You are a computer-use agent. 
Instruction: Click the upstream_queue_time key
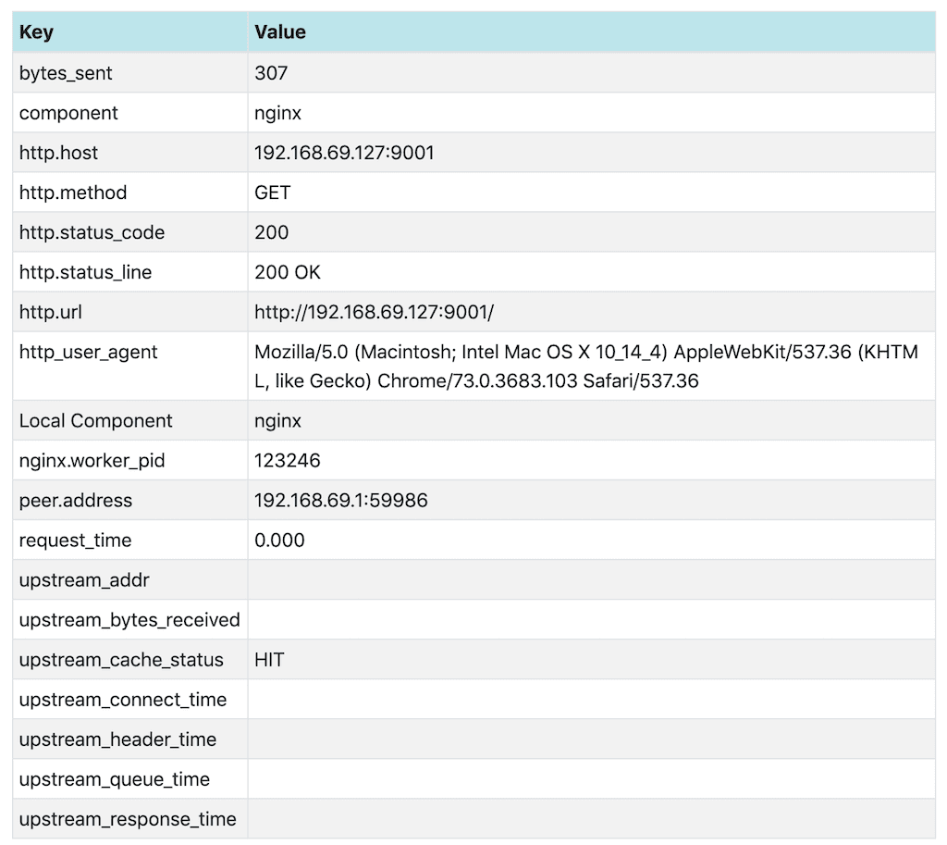115,779
